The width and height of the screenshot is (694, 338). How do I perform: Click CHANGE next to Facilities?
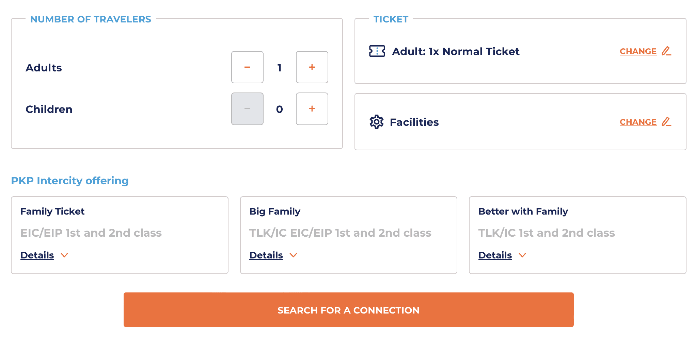point(638,122)
